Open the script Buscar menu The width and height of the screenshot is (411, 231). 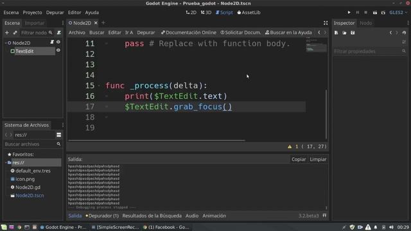(97, 33)
